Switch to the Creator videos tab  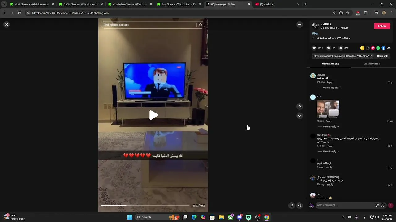372,64
